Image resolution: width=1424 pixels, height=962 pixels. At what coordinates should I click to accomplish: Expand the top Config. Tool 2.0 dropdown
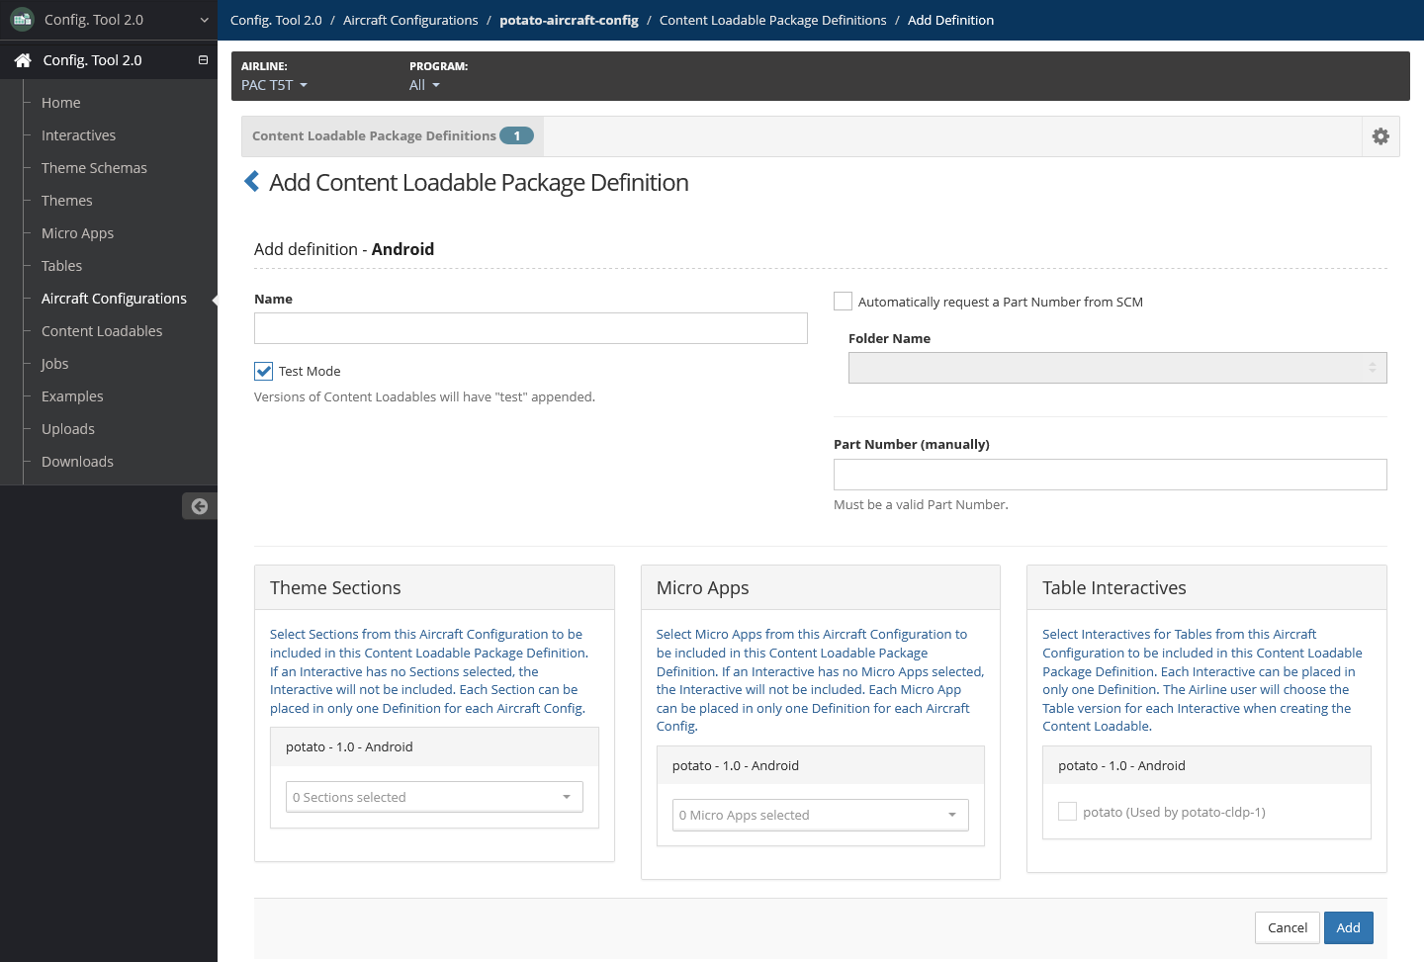tap(204, 20)
